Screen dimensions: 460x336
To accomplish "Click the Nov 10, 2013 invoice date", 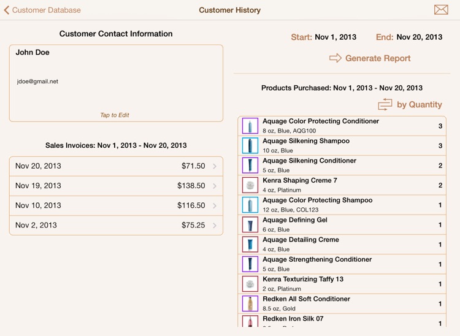I will (x=38, y=205).
